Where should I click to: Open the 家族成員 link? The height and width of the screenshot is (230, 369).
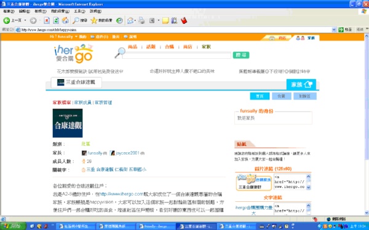click(x=83, y=102)
